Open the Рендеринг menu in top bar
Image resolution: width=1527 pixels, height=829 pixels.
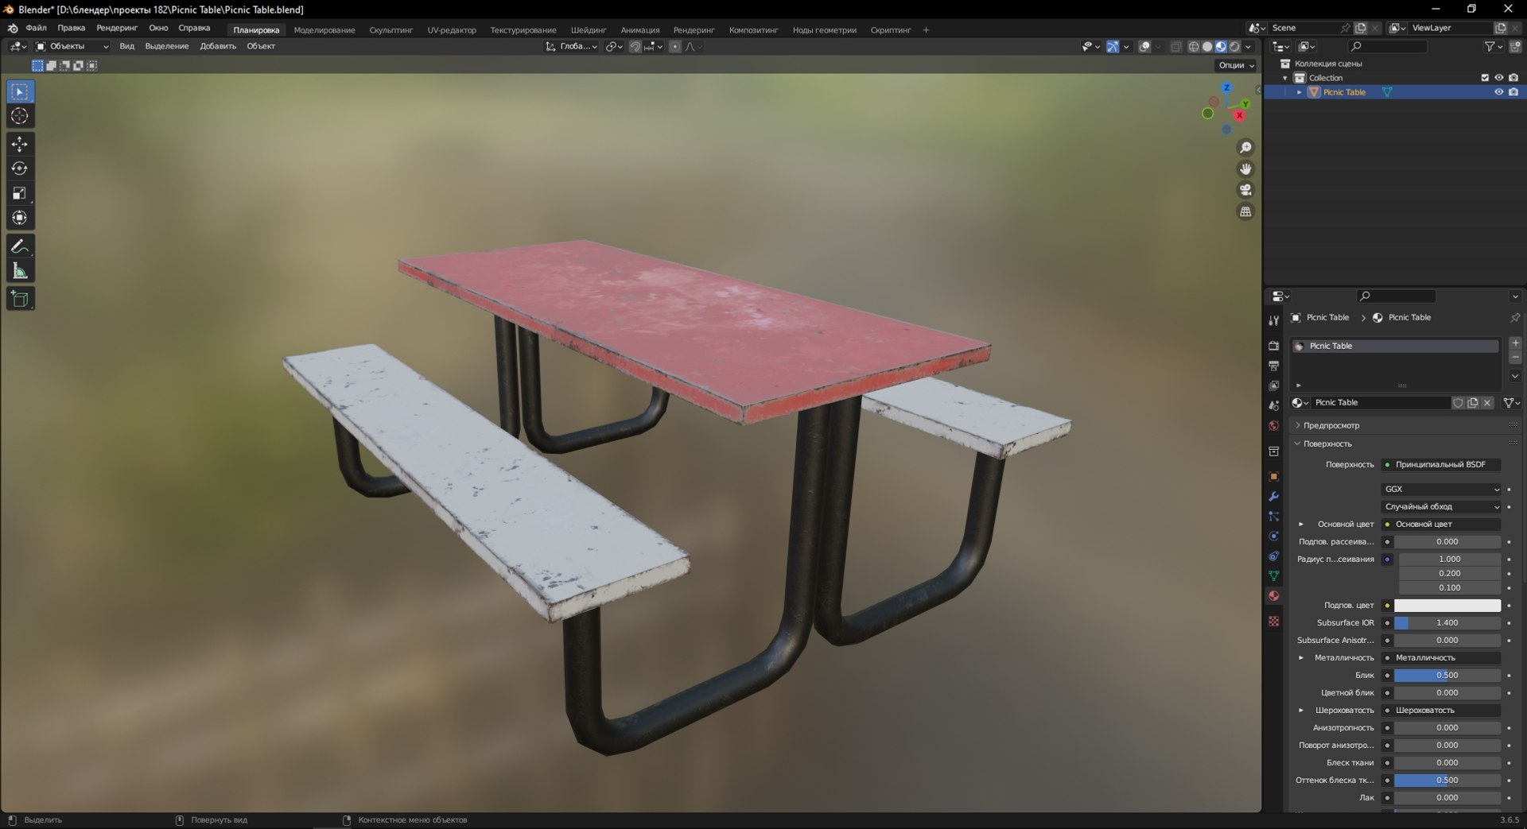pyautogui.click(x=117, y=28)
